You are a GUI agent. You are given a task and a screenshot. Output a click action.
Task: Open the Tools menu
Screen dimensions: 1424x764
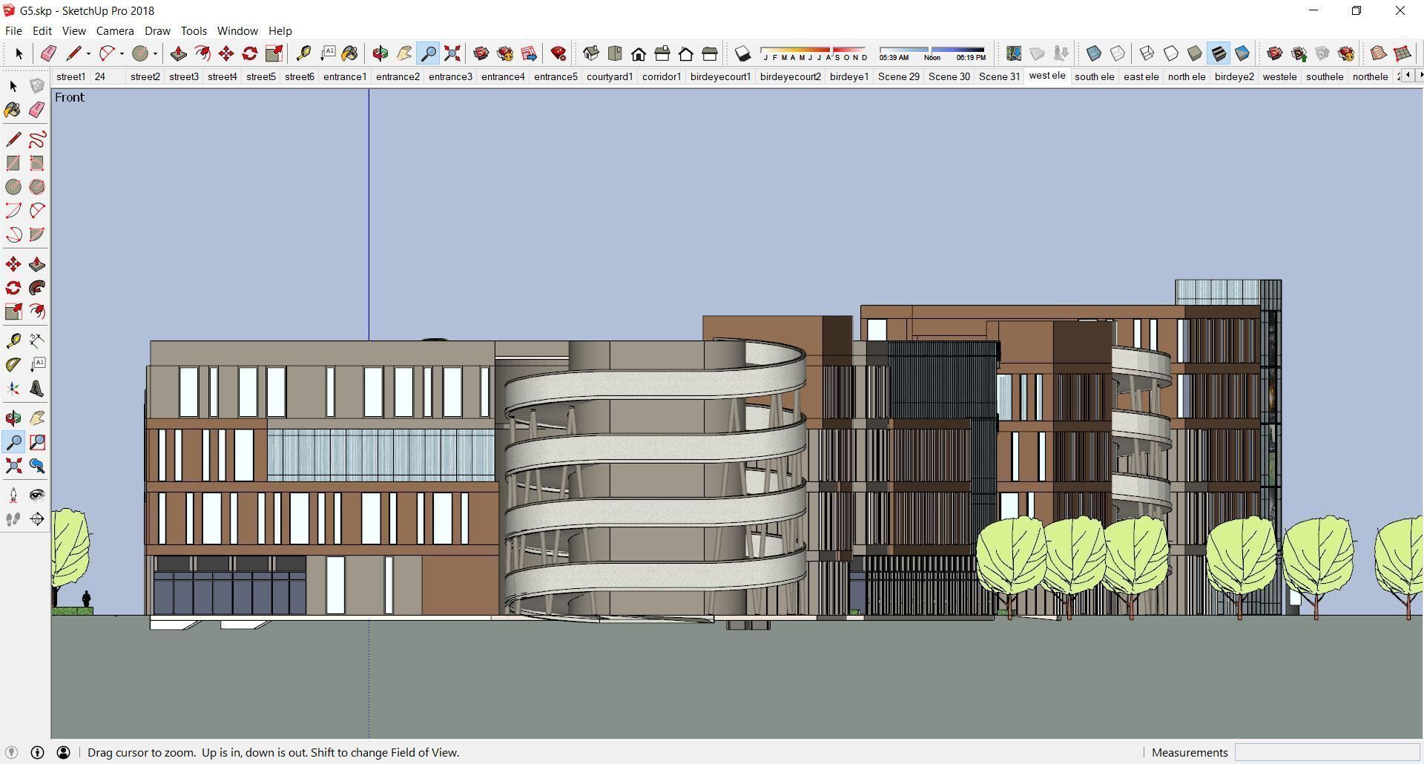tap(194, 30)
